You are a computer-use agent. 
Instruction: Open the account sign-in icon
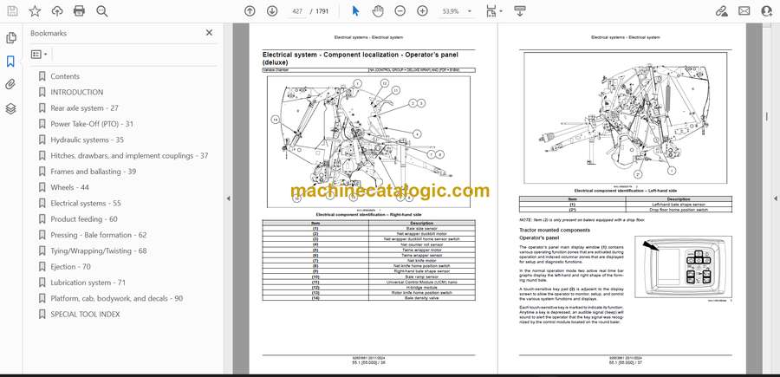point(767,11)
